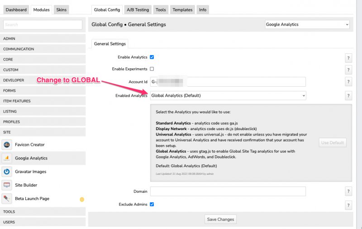362x229 pixels.
Task: Open the Beta Launch Page rocket icon
Action: click(x=7, y=199)
